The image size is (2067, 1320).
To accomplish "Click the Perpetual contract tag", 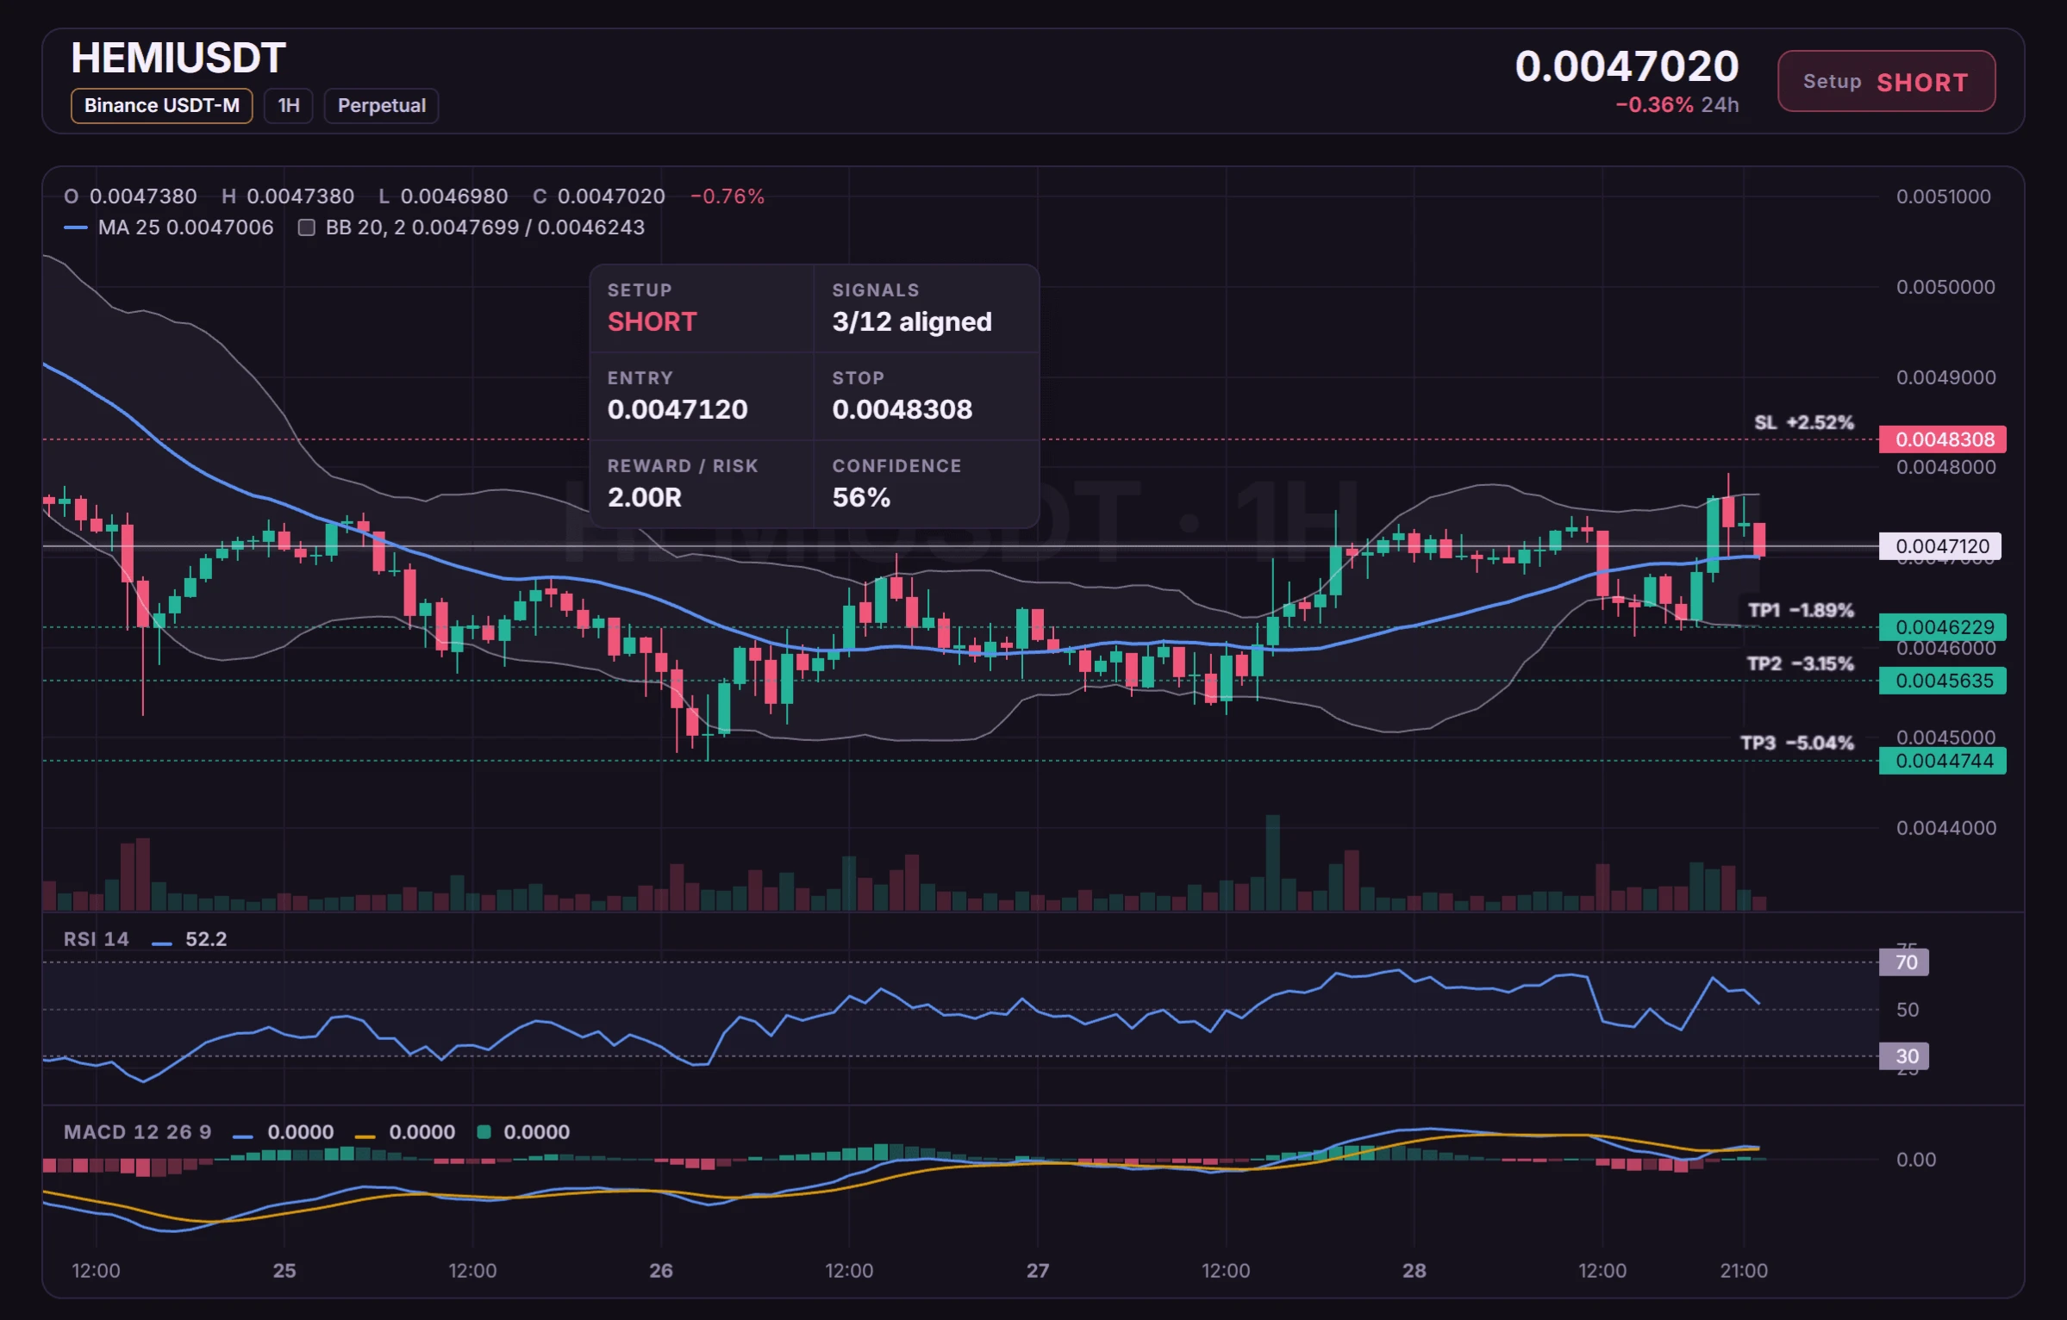I will (x=381, y=105).
